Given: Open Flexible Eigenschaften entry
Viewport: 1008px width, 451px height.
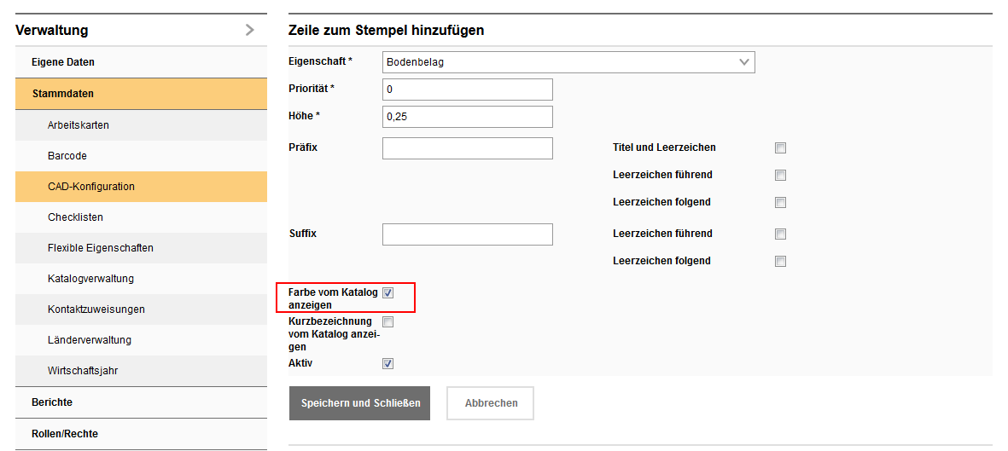Looking at the screenshot, I should [x=101, y=248].
